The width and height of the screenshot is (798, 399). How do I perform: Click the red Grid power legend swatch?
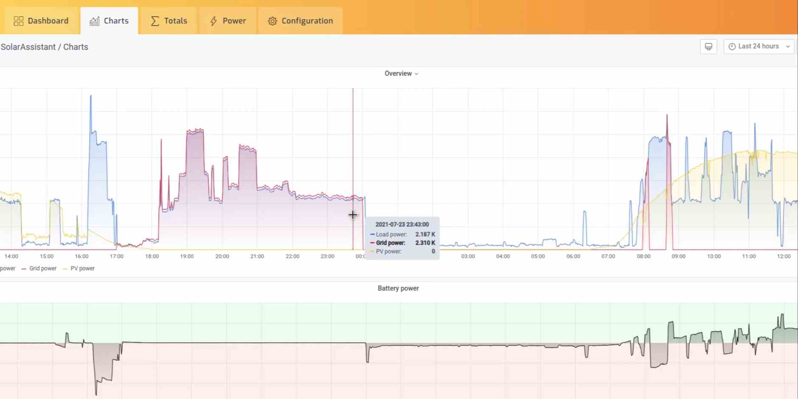click(x=24, y=269)
